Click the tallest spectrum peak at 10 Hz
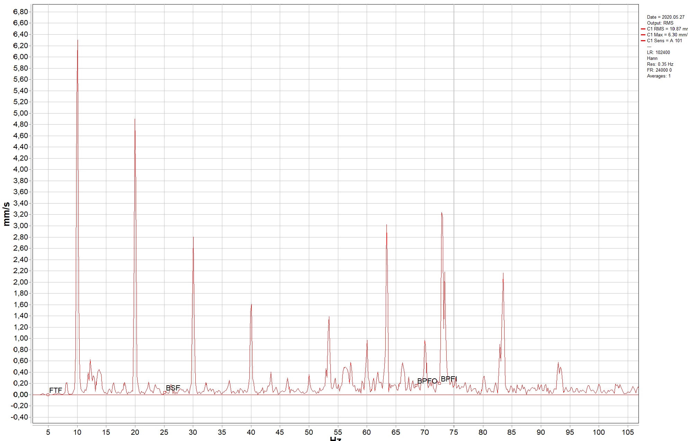The width and height of the screenshot is (688, 441). (78, 40)
